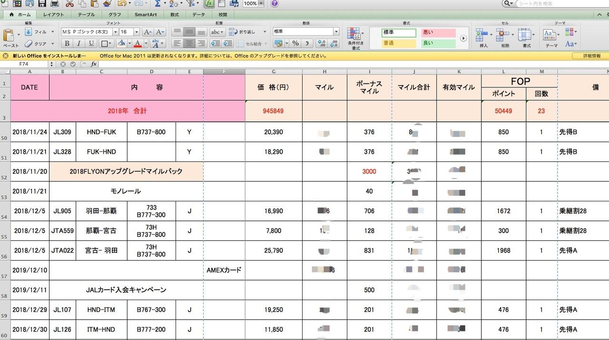Screen dimensions: 609x340
Task: Click the increase font size icon
Action: [x=147, y=32]
